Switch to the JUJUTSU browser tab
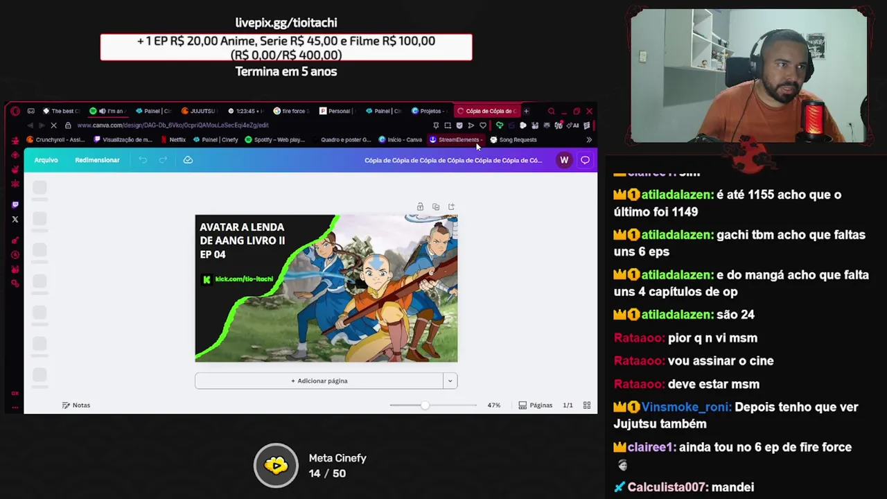The width and height of the screenshot is (887, 499). 199,111
